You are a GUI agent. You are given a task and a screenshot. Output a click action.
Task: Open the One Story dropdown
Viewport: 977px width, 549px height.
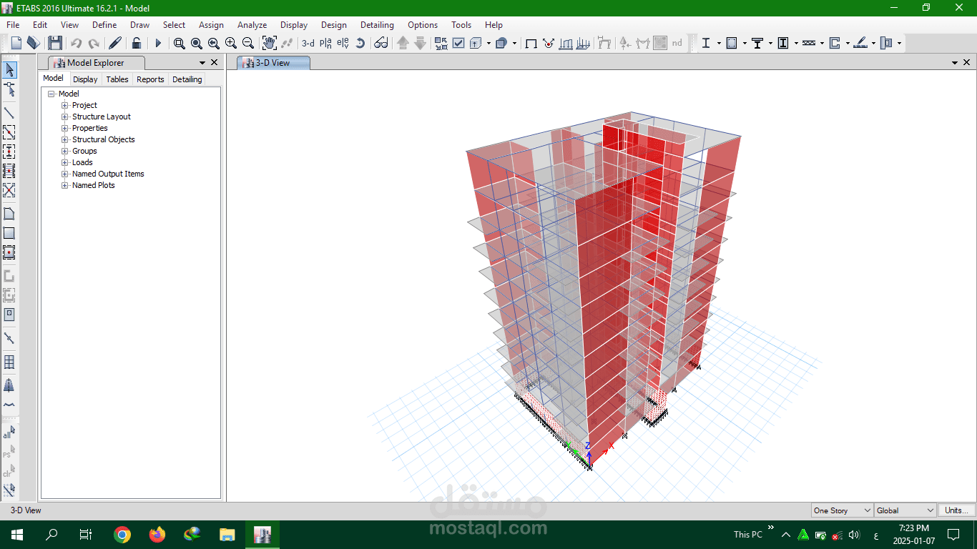[x=843, y=510]
